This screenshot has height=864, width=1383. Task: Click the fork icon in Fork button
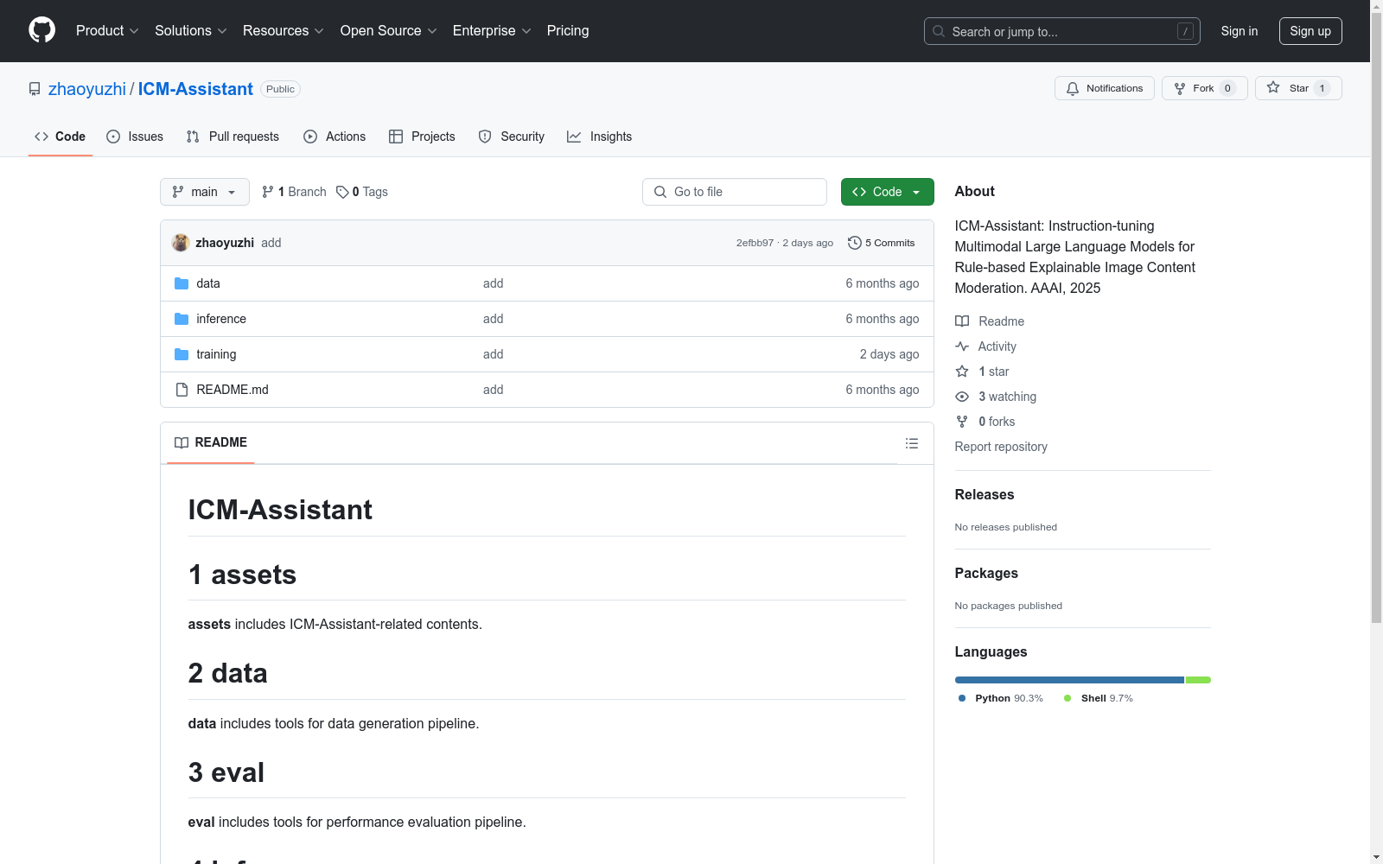(x=1180, y=88)
